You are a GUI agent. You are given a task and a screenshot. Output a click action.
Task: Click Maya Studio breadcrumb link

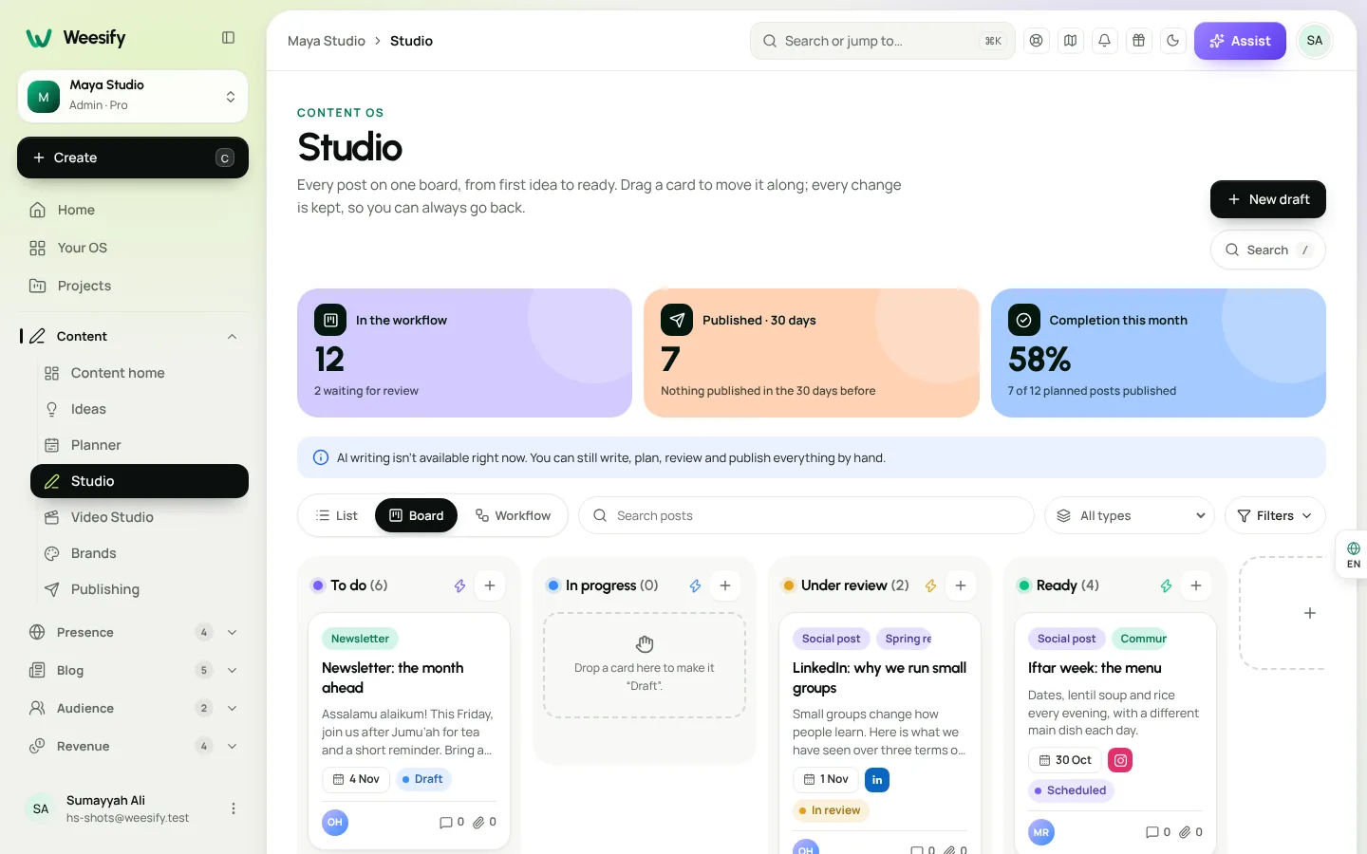(x=327, y=41)
